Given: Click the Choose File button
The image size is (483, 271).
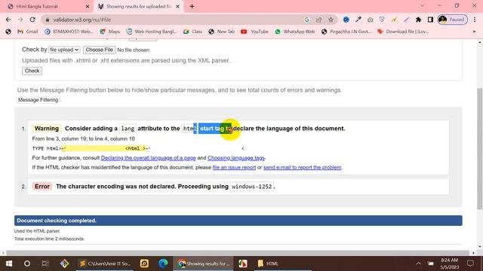Looking at the screenshot, I should coord(99,50).
